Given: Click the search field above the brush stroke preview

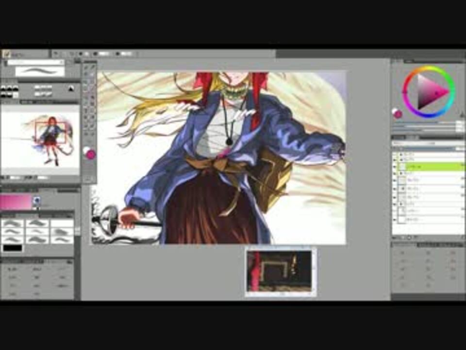Looking at the screenshot, I should (x=35, y=62).
